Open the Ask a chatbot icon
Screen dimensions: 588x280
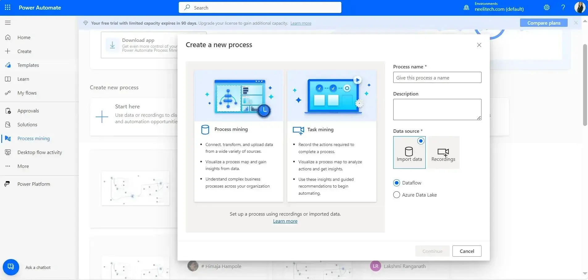point(11,267)
